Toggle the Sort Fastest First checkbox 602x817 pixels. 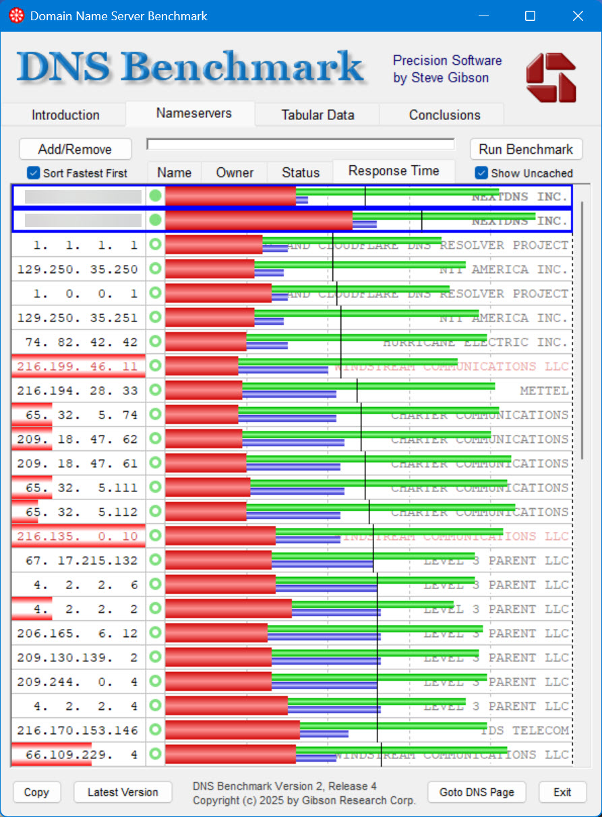click(33, 173)
